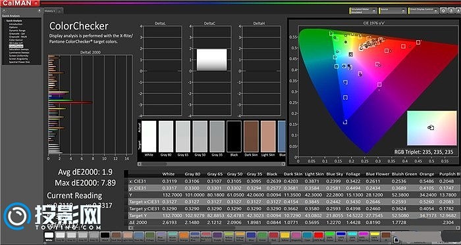
Task: Collapse the workflow sidebar with the arrow
Action: pyautogui.click(x=40, y=11)
